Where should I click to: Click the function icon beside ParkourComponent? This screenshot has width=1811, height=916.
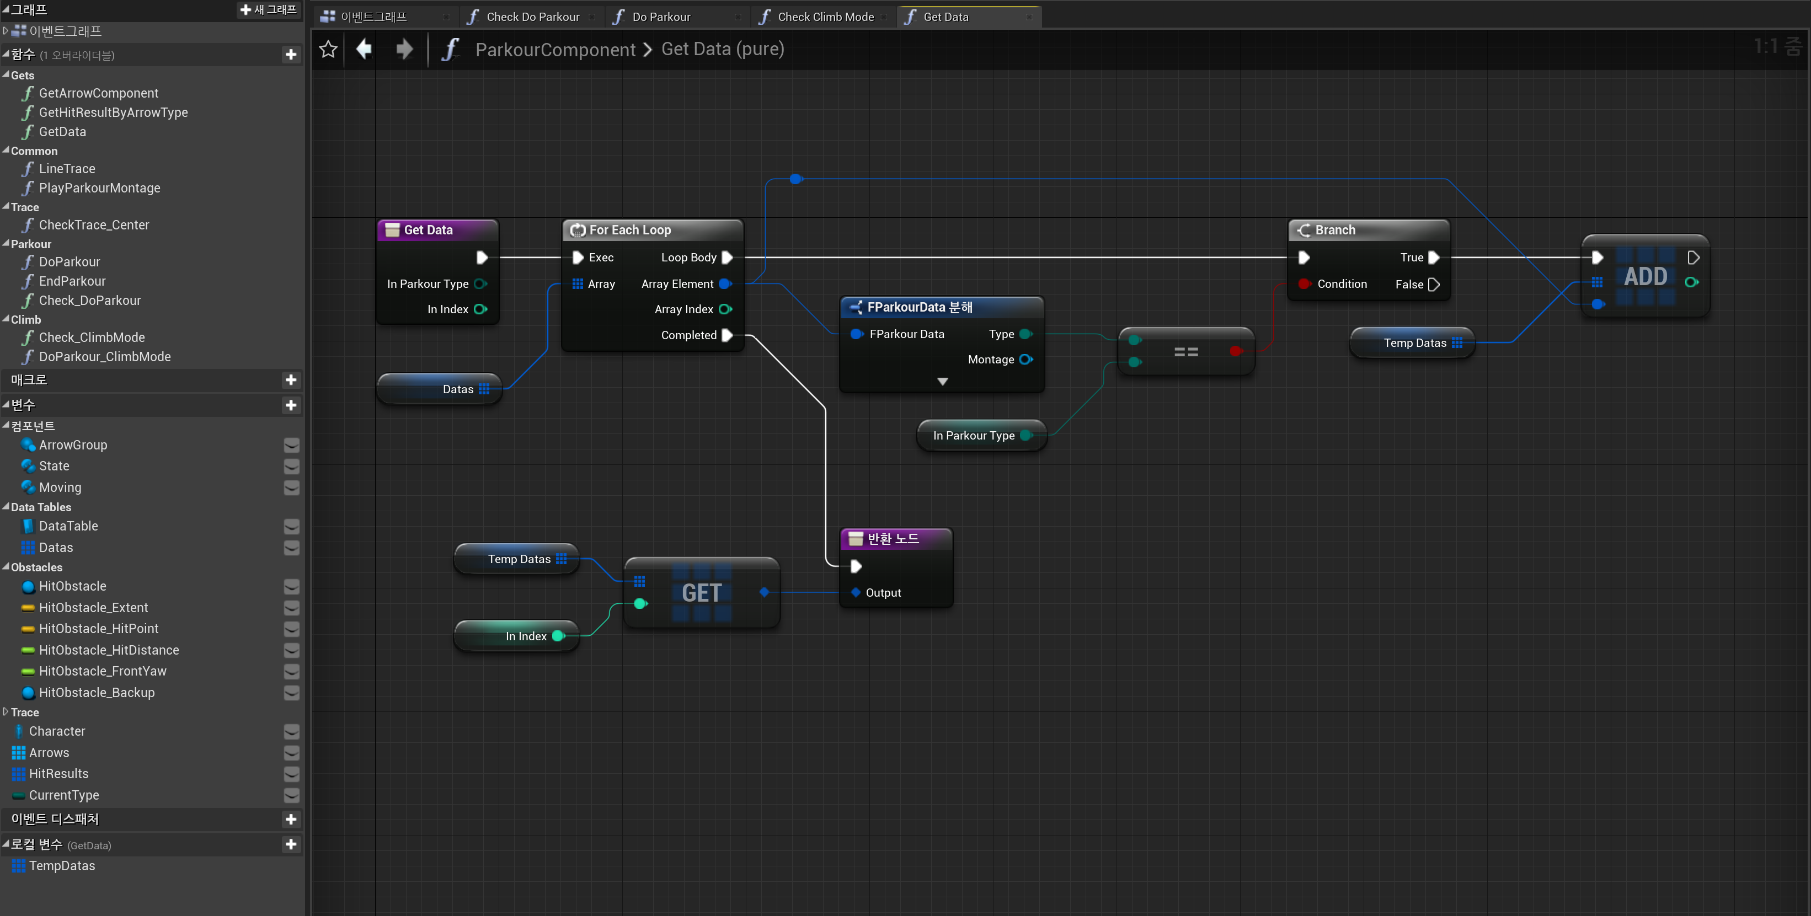[x=450, y=49]
